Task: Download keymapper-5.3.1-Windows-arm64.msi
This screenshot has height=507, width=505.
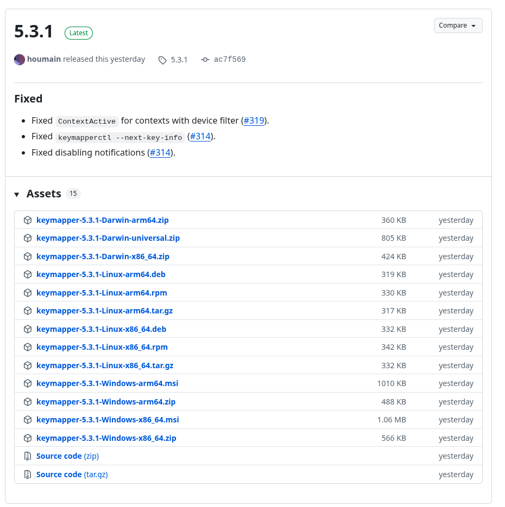Action: pos(107,383)
